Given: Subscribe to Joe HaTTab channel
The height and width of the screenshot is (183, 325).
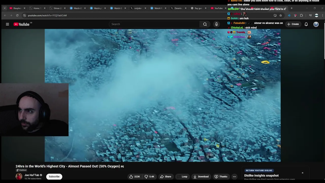Looking at the screenshot, I should click(54, 177).
